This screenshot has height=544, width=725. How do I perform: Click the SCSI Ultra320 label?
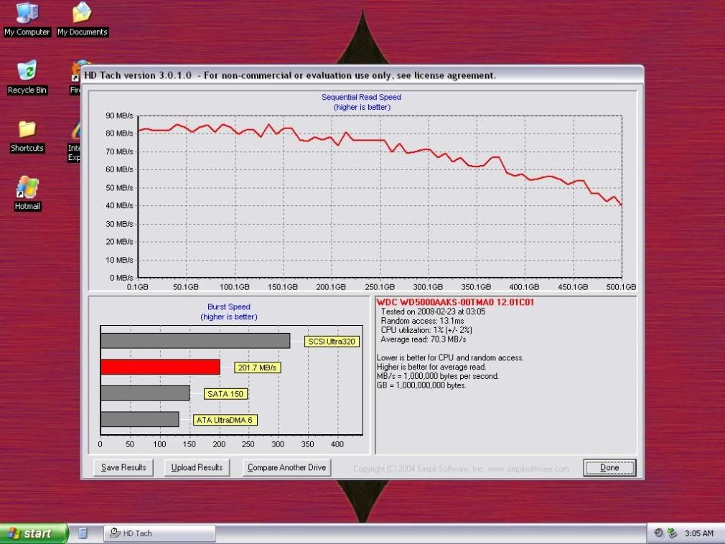click(x=332, y=342)
